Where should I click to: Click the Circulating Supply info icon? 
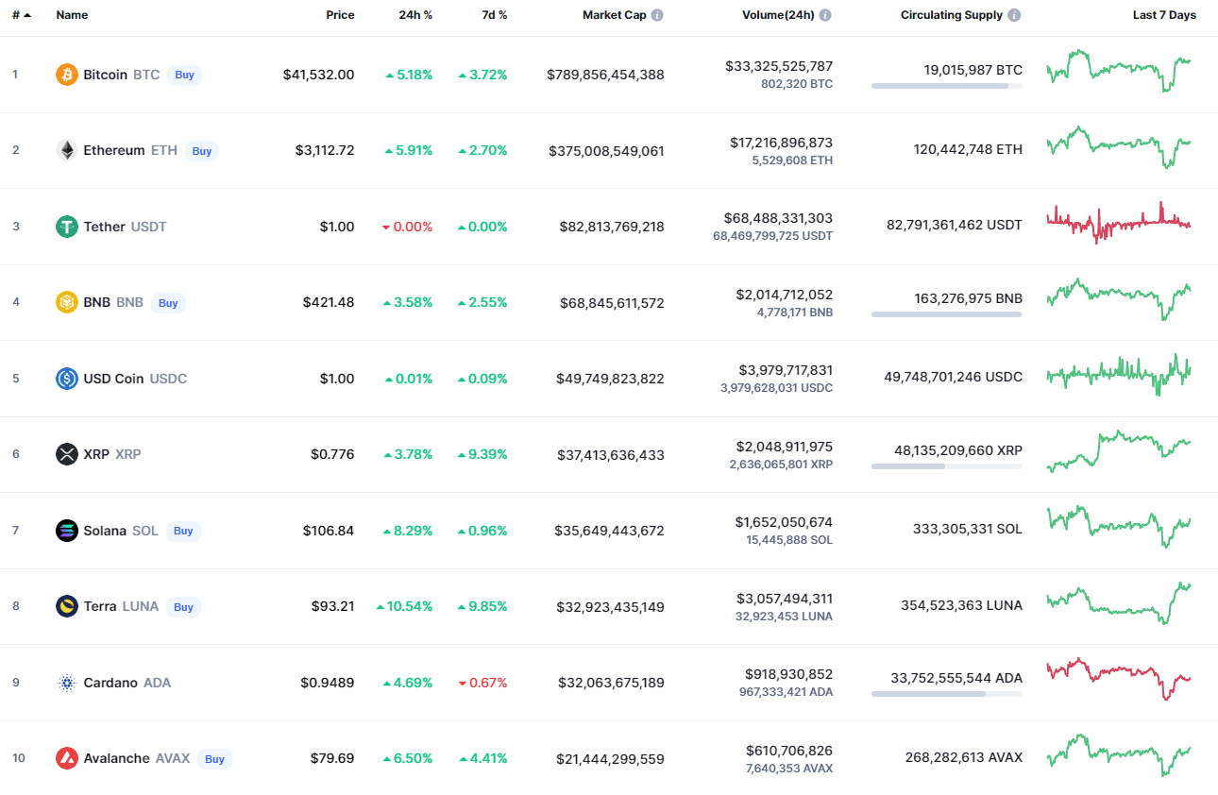click(x=1014, y=15)
